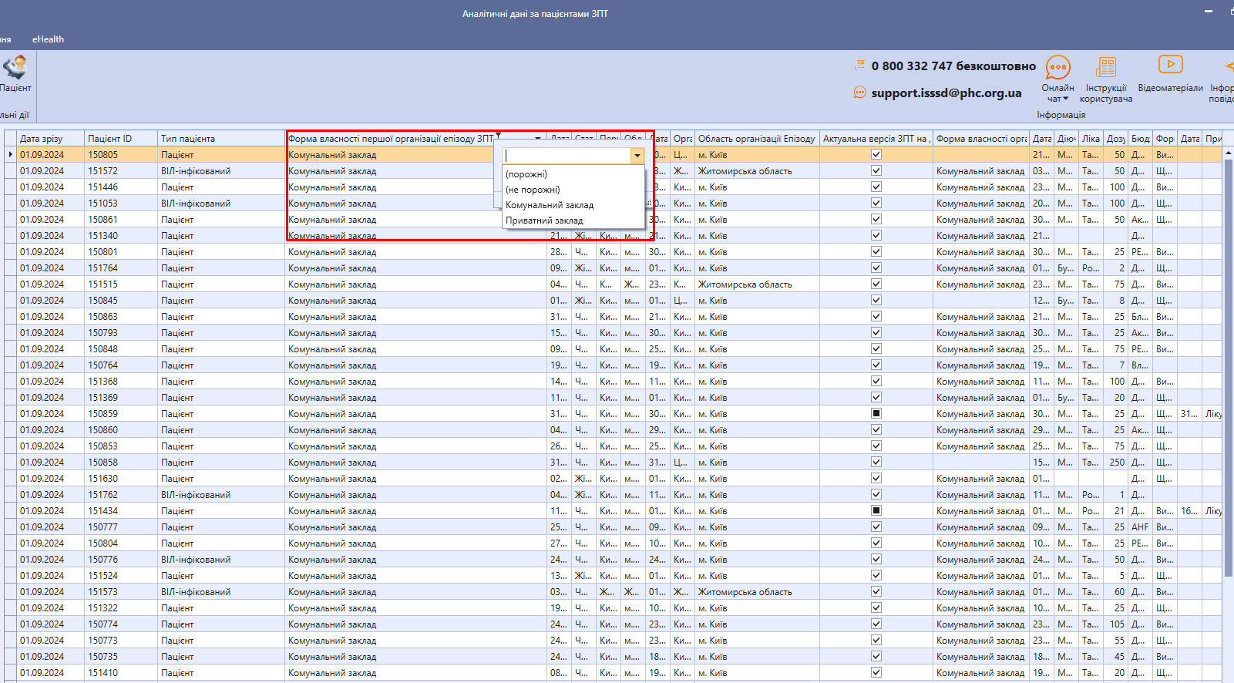Toggle Актуальна версія checkbox for patient 151515

tap(876, 284)
